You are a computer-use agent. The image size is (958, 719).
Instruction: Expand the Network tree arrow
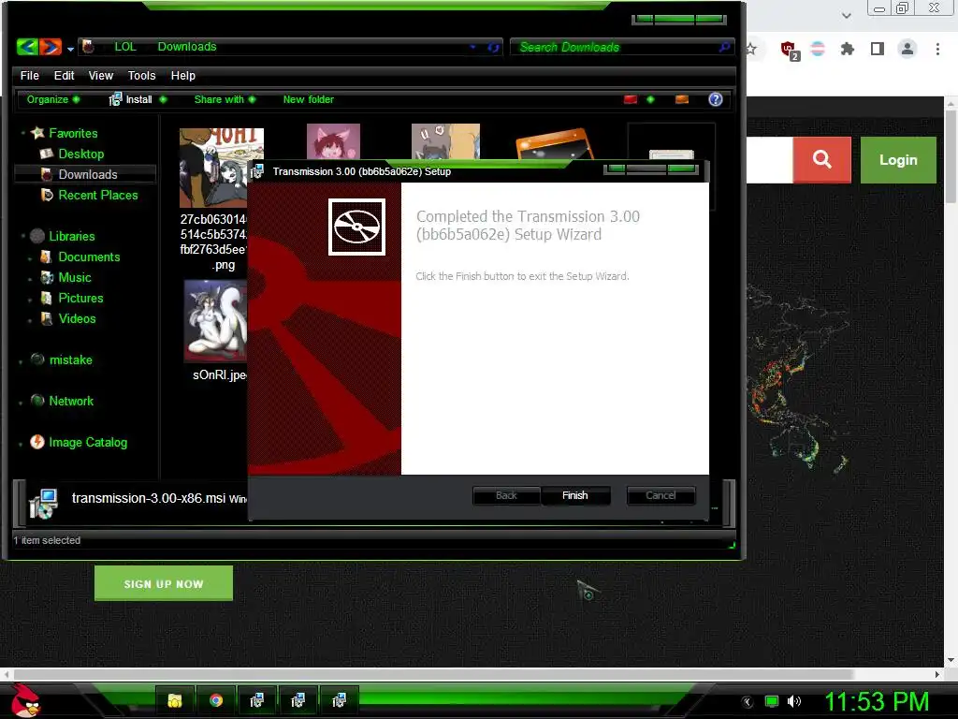(x=21, y=403)
